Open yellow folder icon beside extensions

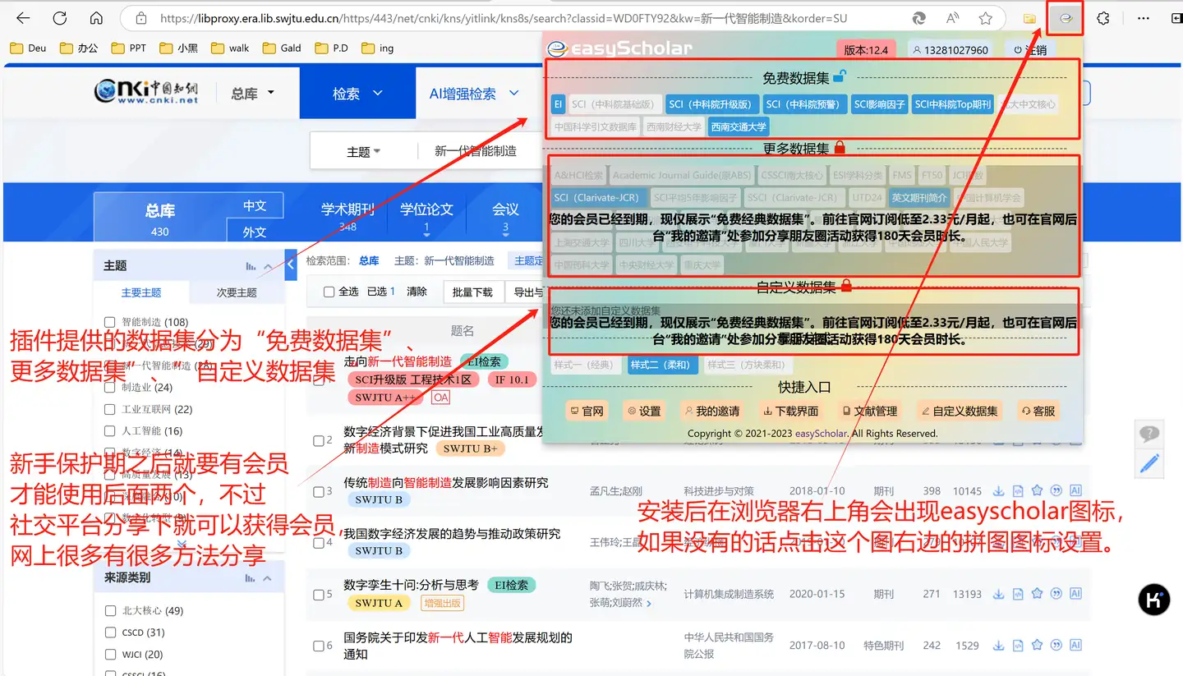tap(1029, 18)
